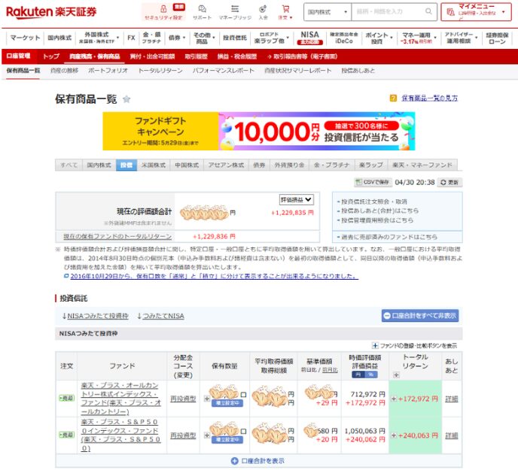Click the question mark help icon
Image resolution: width=518 pixels, height=470 pixels.
point(393,98)
